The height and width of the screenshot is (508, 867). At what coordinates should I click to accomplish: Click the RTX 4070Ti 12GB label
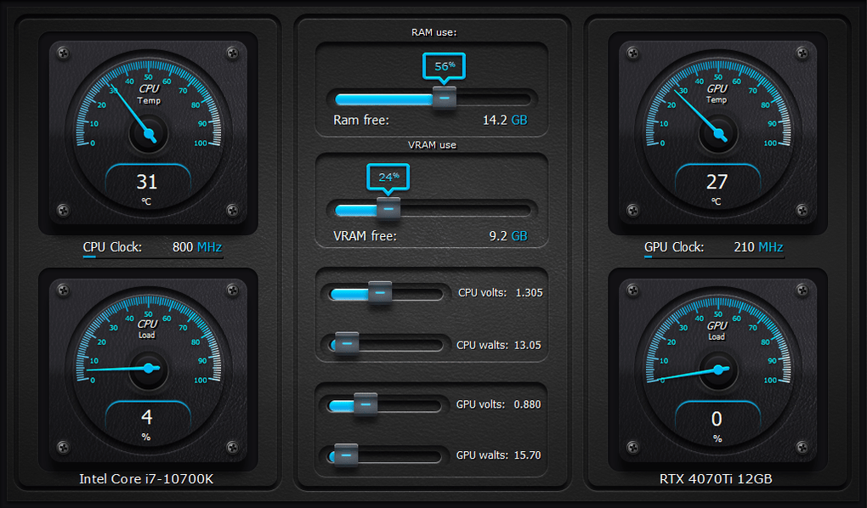[x=717, y=478]
